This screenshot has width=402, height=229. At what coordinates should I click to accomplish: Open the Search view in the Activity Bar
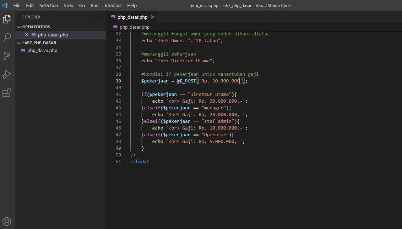[x=7, y=37]
